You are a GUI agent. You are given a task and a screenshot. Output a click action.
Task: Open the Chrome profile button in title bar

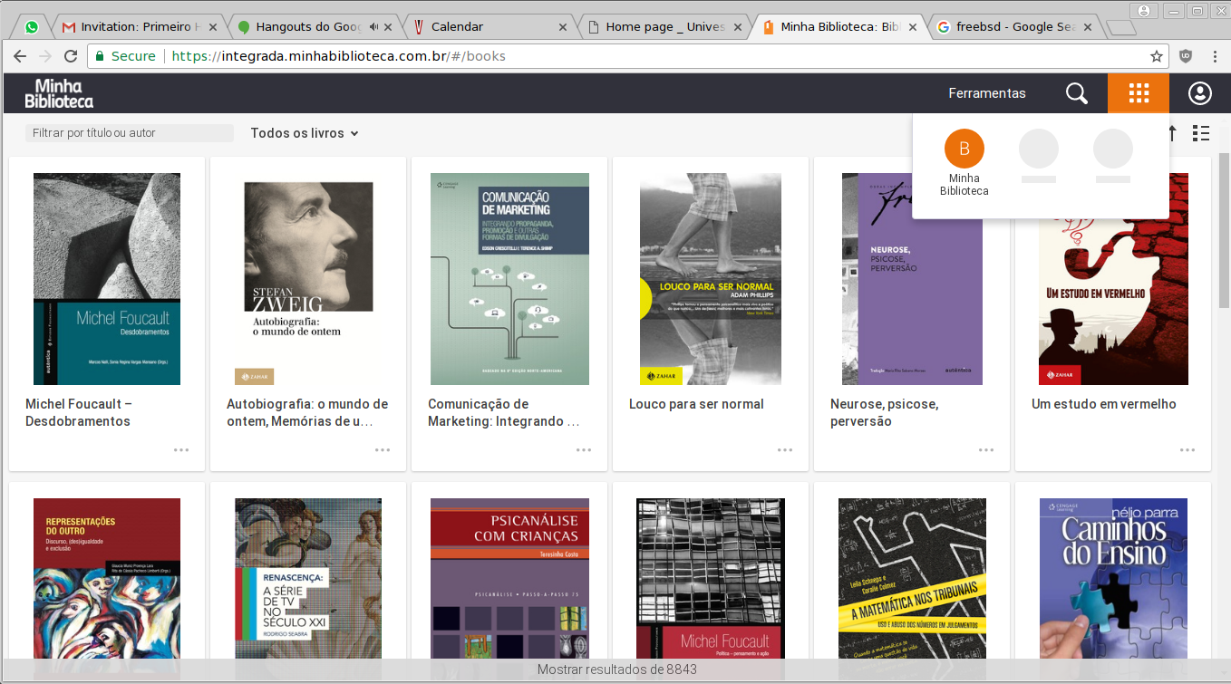coord(1144,10)
